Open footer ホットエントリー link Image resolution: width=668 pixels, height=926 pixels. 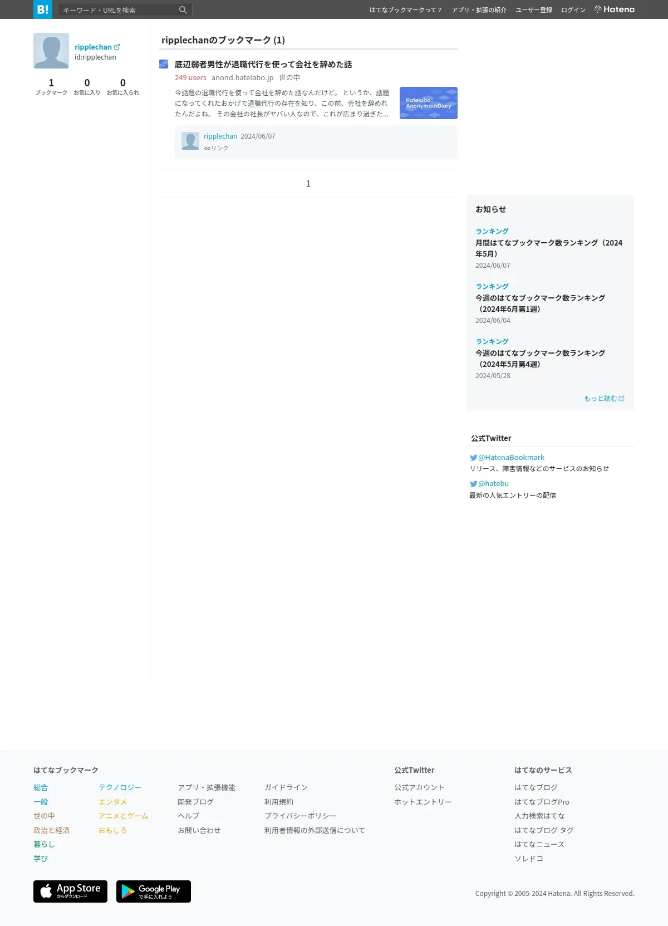tap(423, 802)
